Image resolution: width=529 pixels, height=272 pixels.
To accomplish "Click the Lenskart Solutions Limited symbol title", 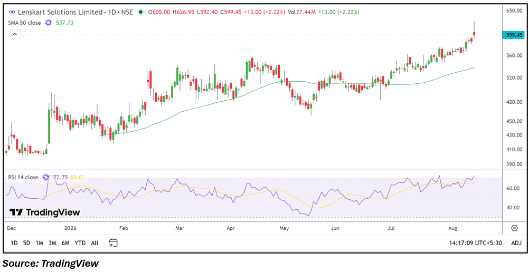I will tap(60, 12).
